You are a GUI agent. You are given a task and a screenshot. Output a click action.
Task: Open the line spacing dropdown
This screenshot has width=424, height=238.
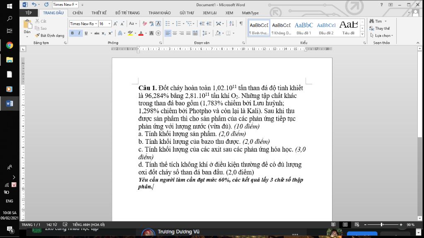click(x=206, y=33)
